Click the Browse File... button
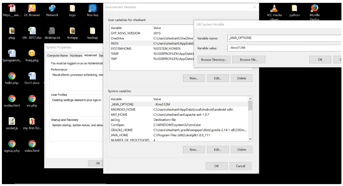Viewport: 343px width, 186px height. coord(248,60)
